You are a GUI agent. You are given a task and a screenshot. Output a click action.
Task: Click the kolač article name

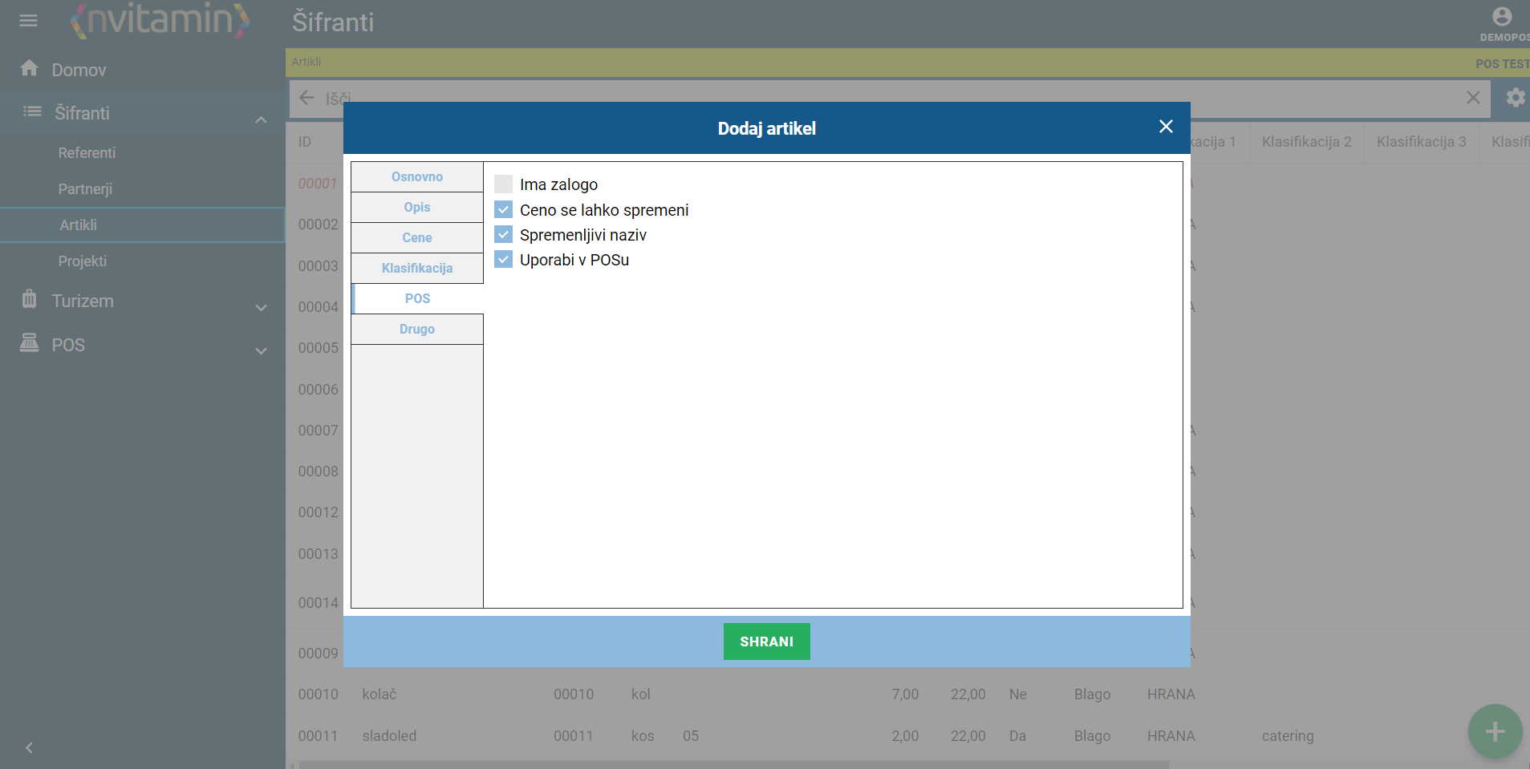pyautogui.click(x=379, y=694)
